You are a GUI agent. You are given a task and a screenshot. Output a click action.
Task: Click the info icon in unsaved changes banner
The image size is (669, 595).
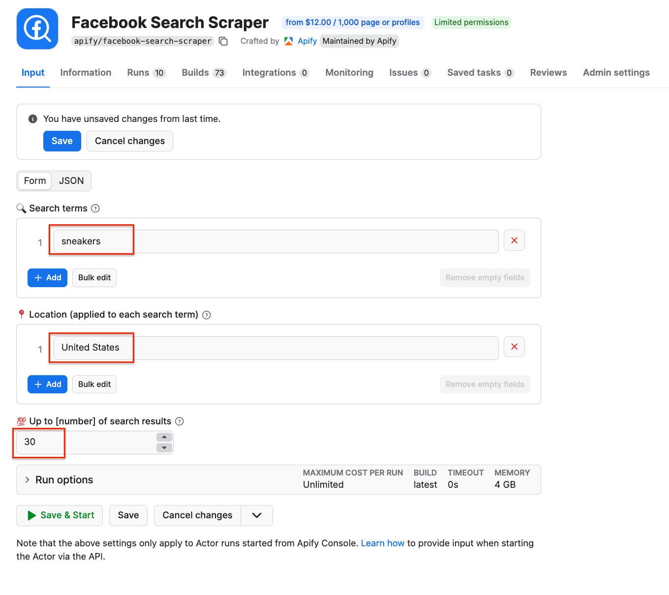click(x=32, y=119)
